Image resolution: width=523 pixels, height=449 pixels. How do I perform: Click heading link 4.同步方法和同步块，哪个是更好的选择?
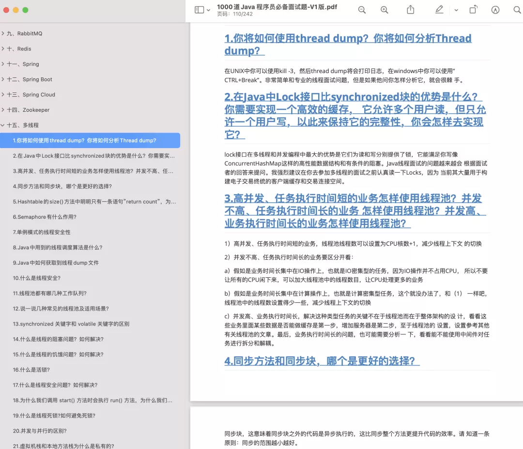[x=322, y=361]
